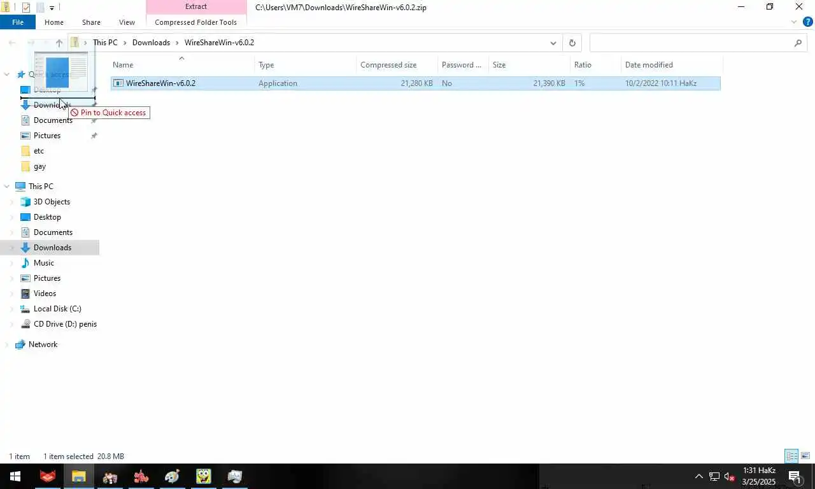Click the muted speaker icon in the system tray
815x489 pixels.
[x=730, y=476]
